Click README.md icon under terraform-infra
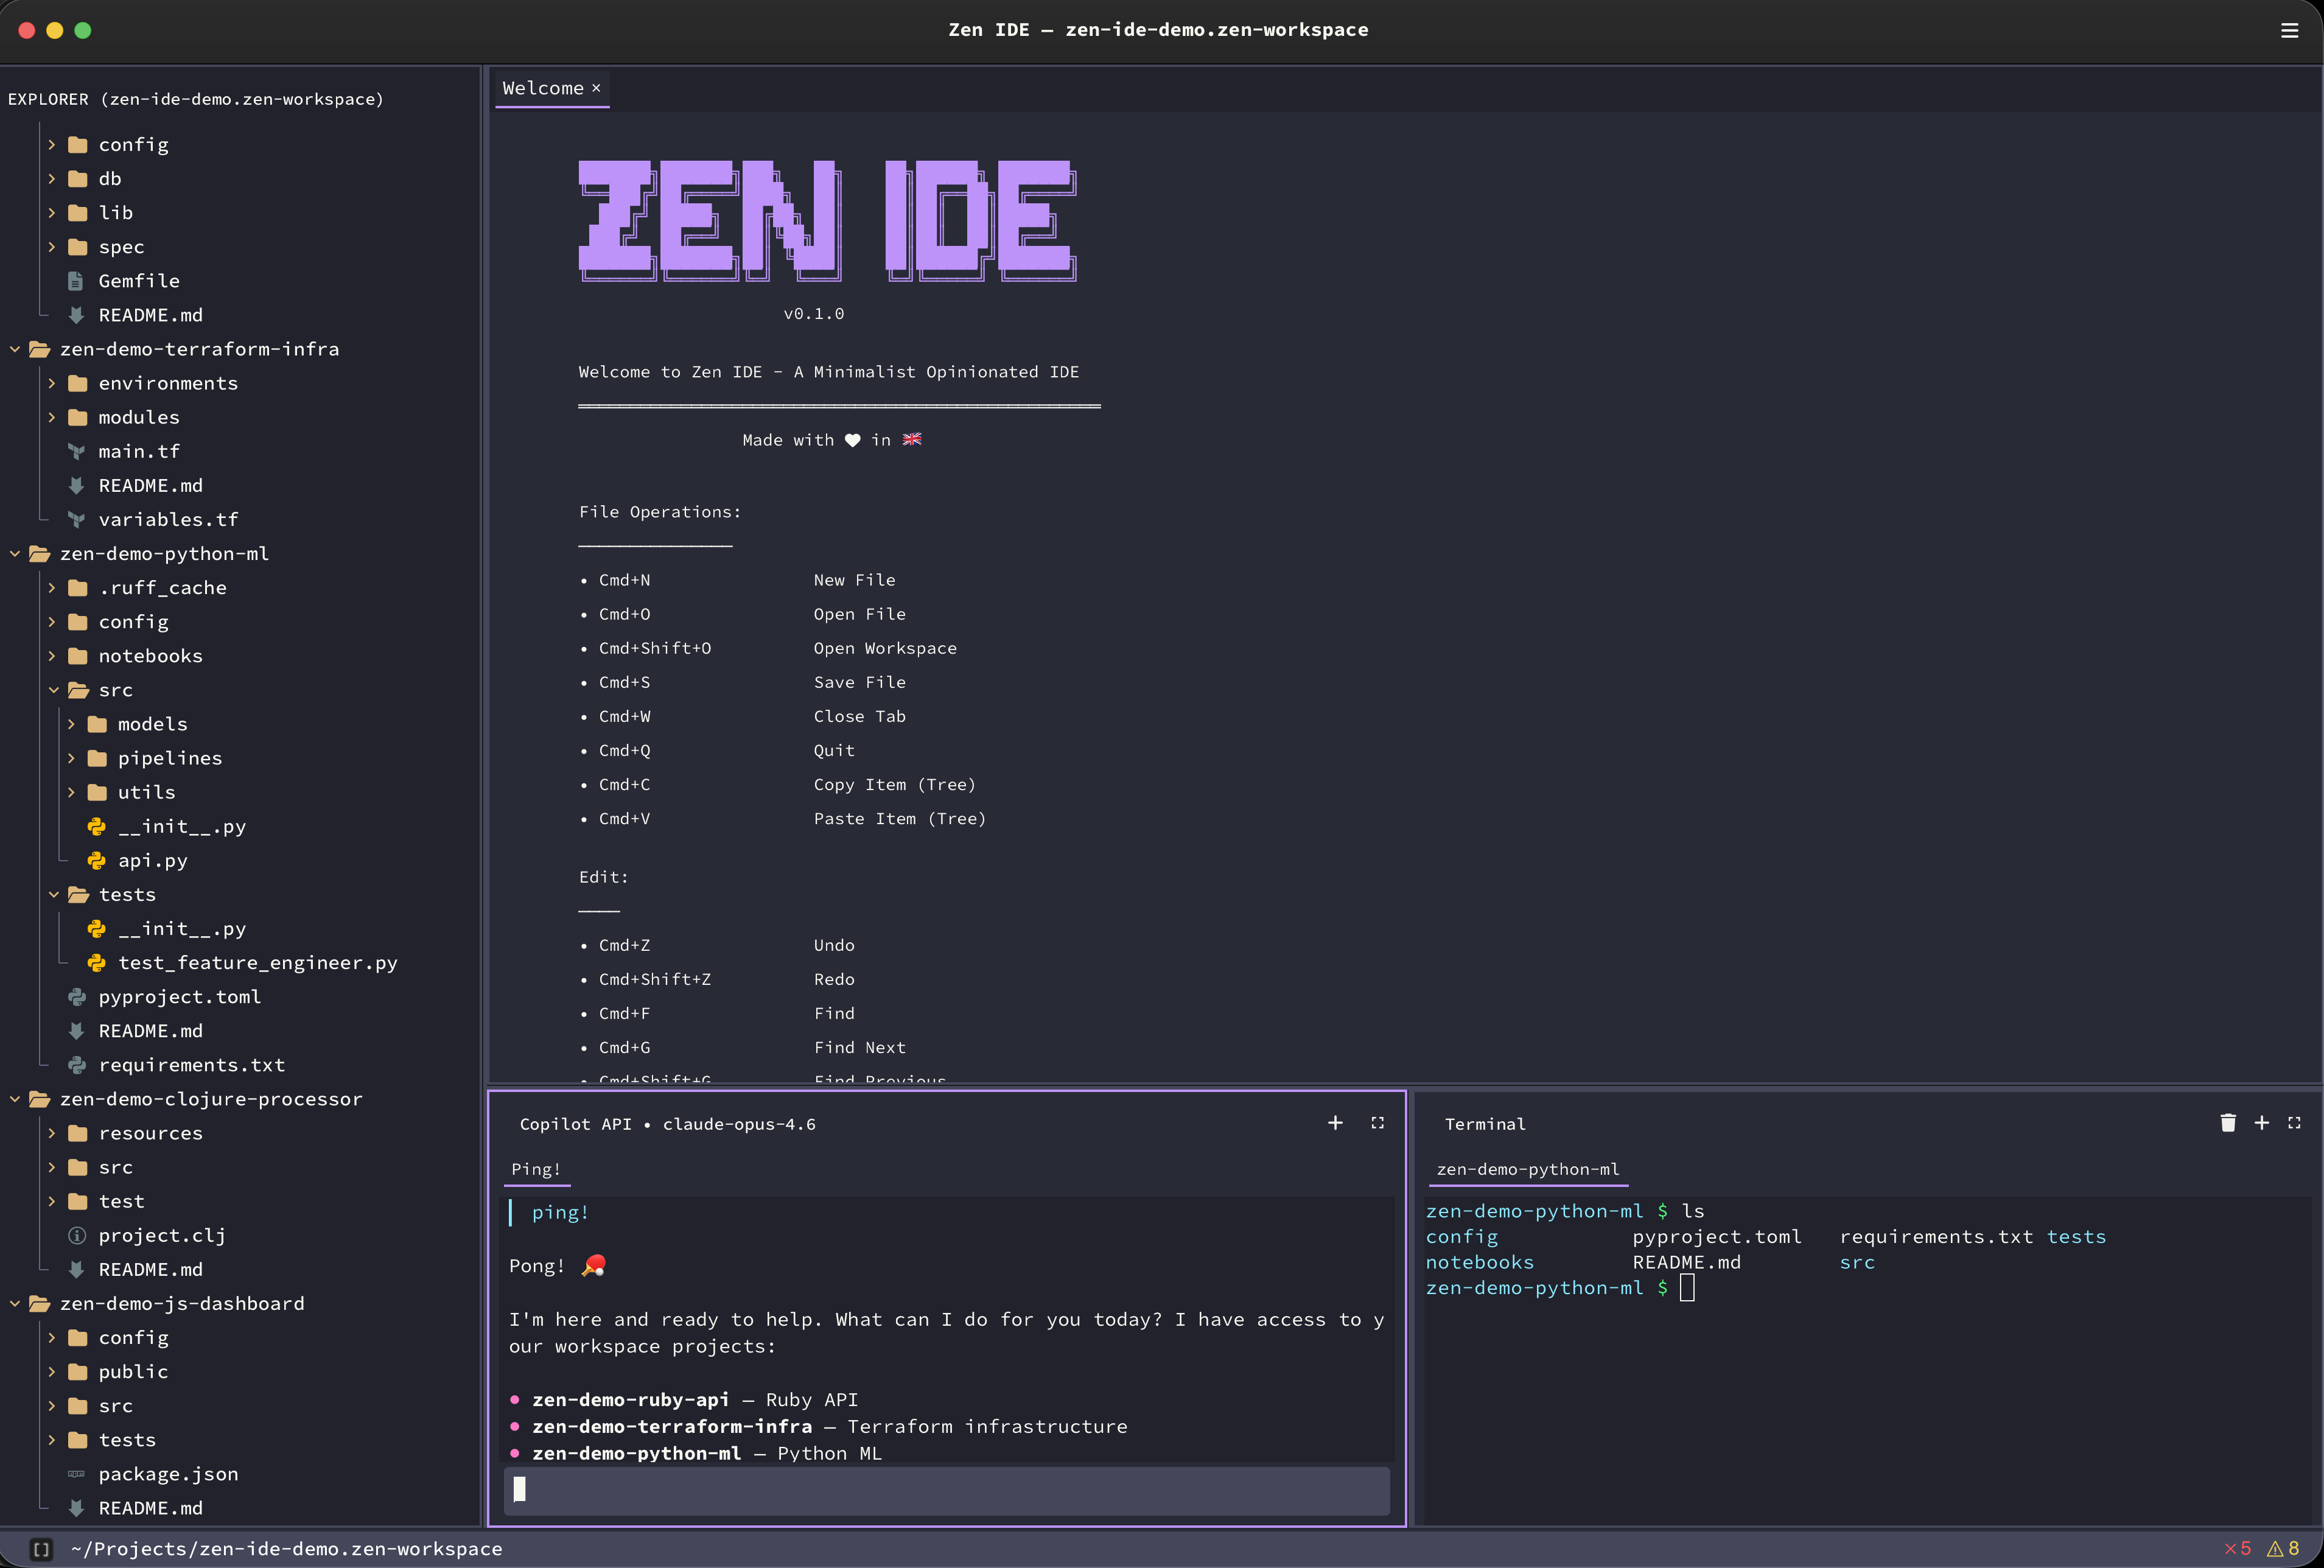 pos(76,485)
